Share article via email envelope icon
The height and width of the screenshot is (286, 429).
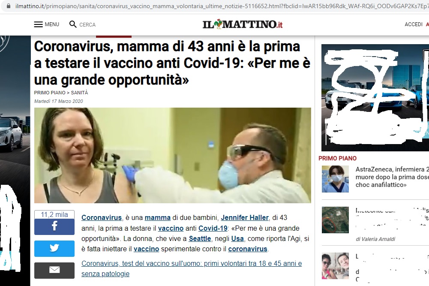(x=54, y=270)
